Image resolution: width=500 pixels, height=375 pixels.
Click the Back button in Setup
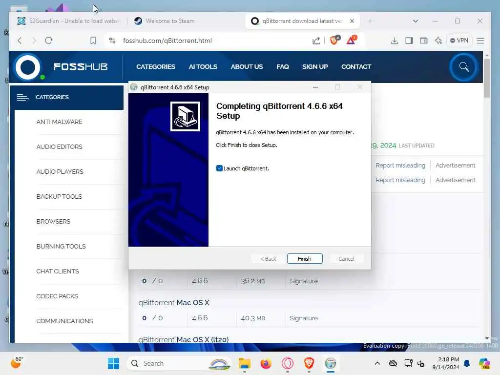point(268,259)
